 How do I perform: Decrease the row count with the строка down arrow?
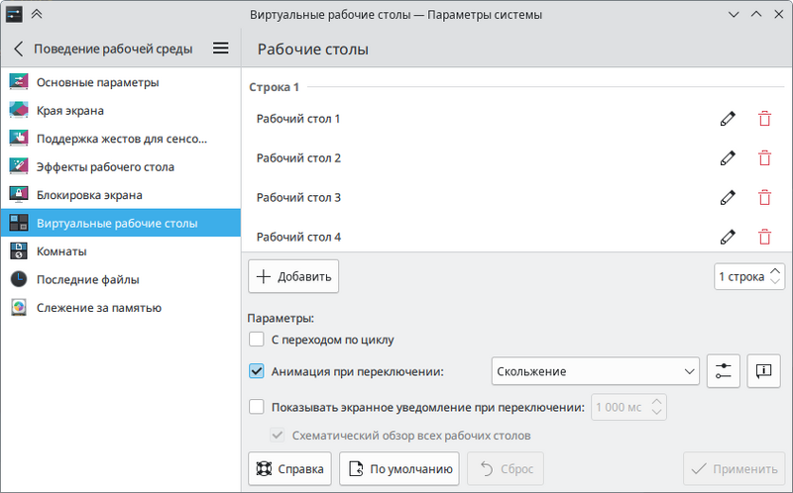click(775, 281)
